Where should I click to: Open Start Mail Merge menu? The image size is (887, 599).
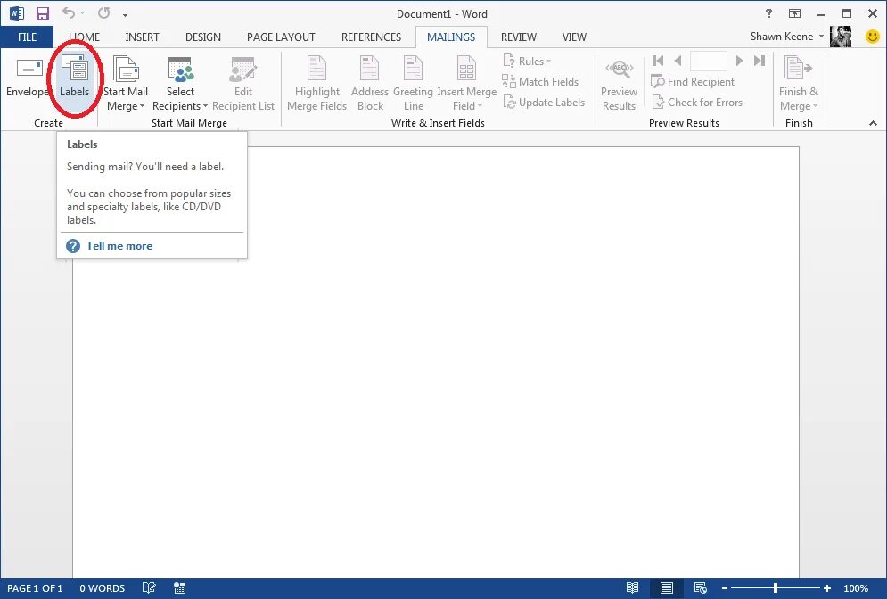[126, 83]
